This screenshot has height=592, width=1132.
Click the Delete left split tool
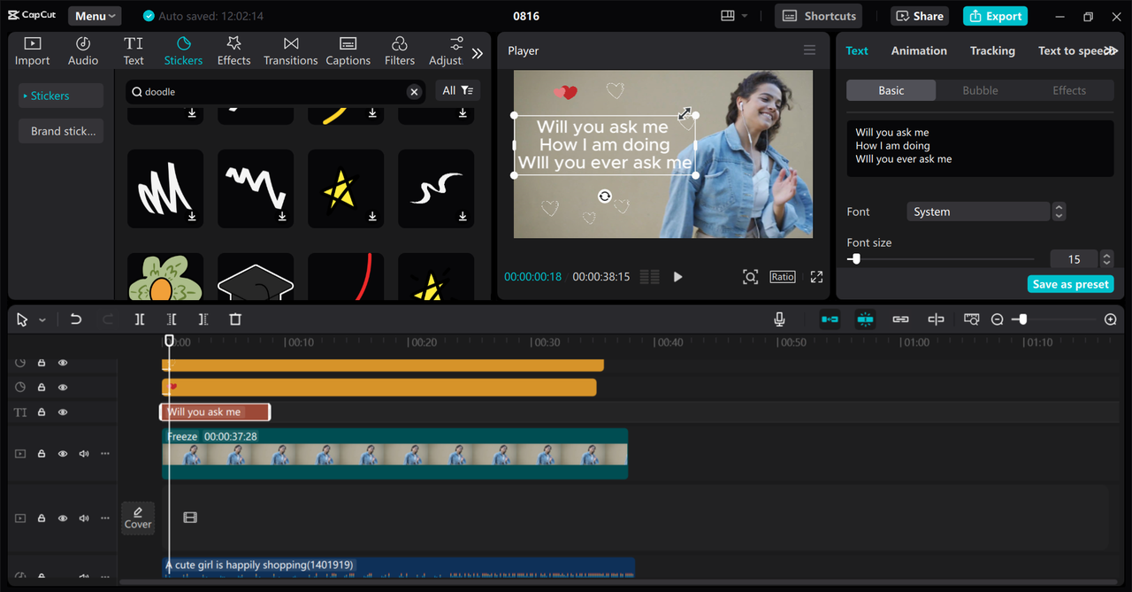point(172,319)
